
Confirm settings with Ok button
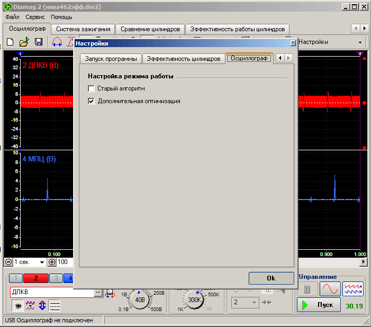271,278
